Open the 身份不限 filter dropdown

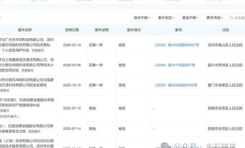pos(141,18)
